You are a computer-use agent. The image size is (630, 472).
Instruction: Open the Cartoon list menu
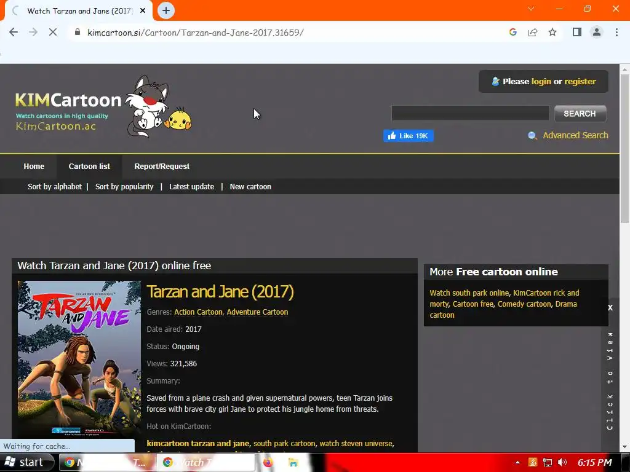point(89,166)
